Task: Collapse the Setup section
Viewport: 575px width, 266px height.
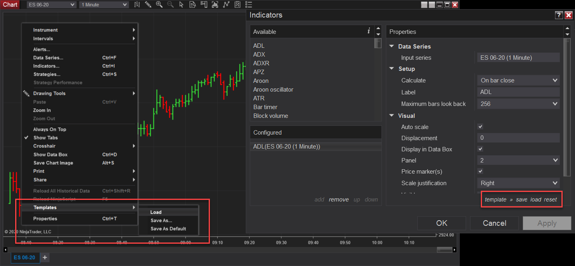Action: click(392, 69)
